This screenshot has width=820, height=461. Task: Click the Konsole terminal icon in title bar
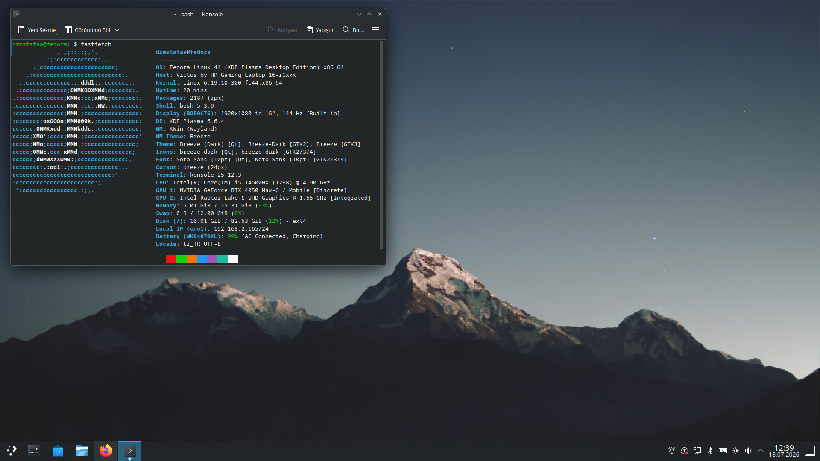coord(16,14)
